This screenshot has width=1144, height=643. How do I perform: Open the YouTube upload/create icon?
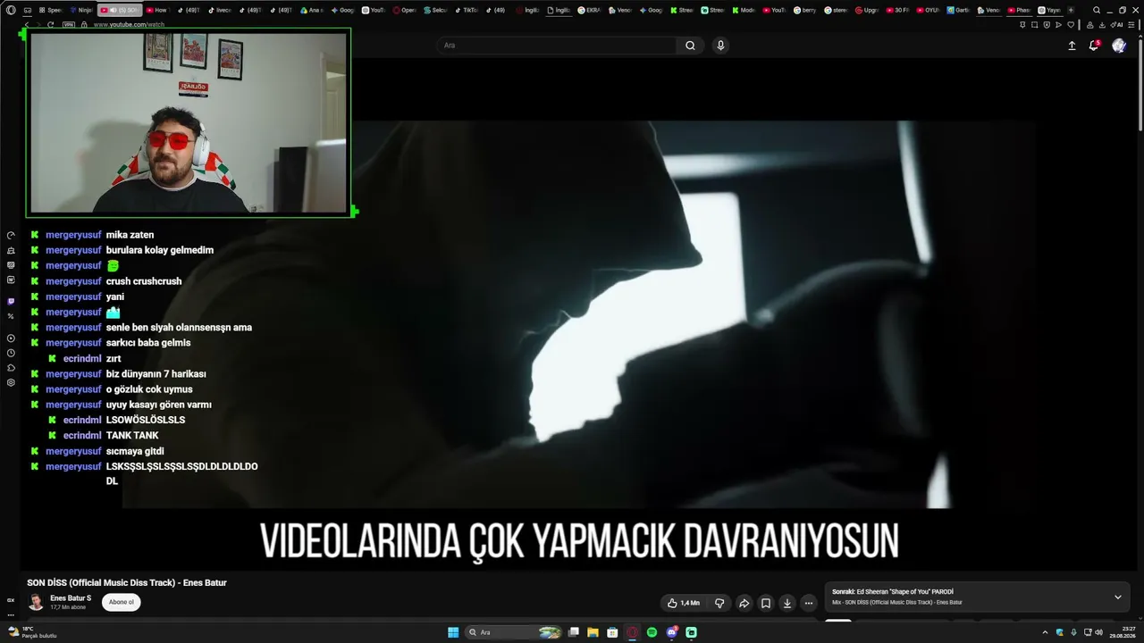pyautogui.click(x=1072, y=46)
